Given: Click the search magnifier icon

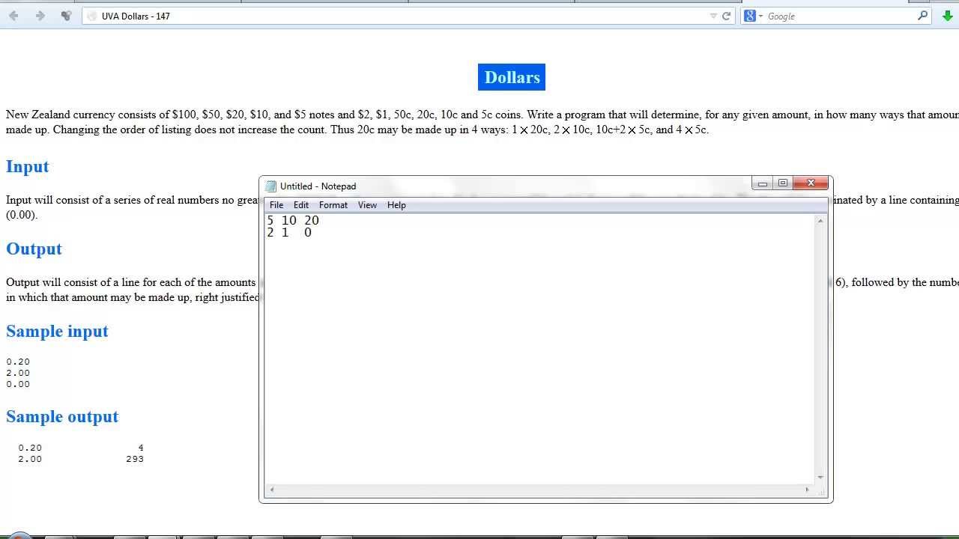Looking at the screenshot, I should click(922, 16).
